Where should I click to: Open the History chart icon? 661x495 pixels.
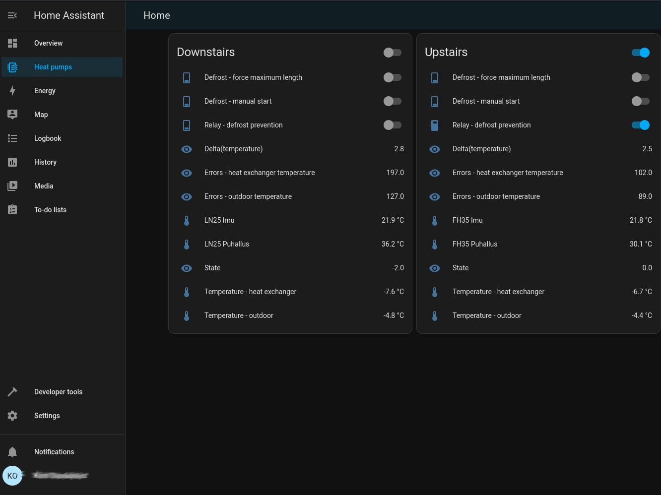click(12, 162)
